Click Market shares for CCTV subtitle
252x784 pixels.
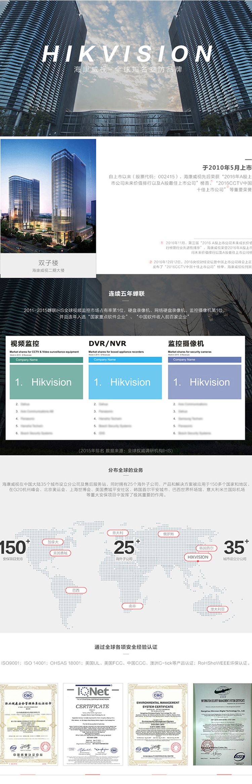tap(44, 352)
